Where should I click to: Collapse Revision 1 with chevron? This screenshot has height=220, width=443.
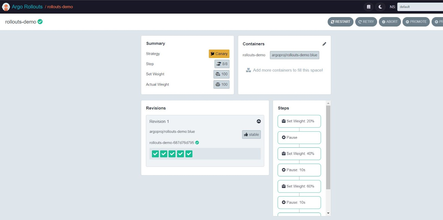259,121
